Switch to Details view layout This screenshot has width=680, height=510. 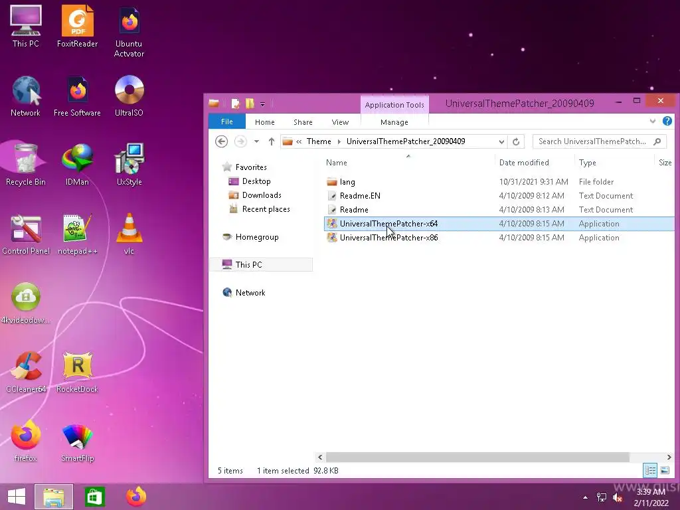tap(650, 470)
